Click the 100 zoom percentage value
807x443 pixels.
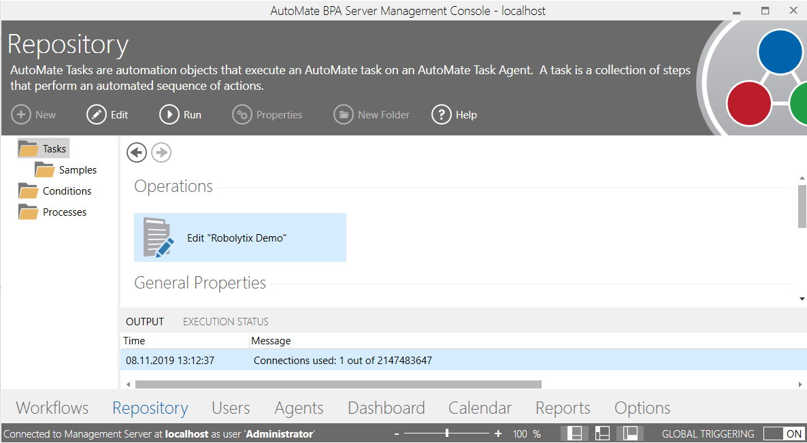[x=520, y=433]
